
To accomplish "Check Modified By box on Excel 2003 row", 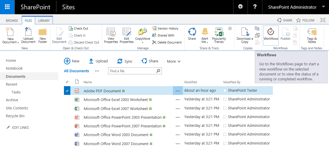I will pos(225,99).
